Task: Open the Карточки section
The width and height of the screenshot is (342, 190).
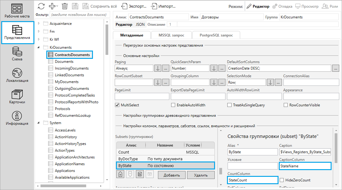Action: pyautogui.click(x=17, y=97)
